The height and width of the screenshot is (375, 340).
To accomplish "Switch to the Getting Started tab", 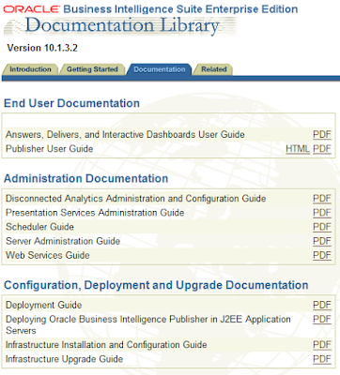I will [92, 69].
